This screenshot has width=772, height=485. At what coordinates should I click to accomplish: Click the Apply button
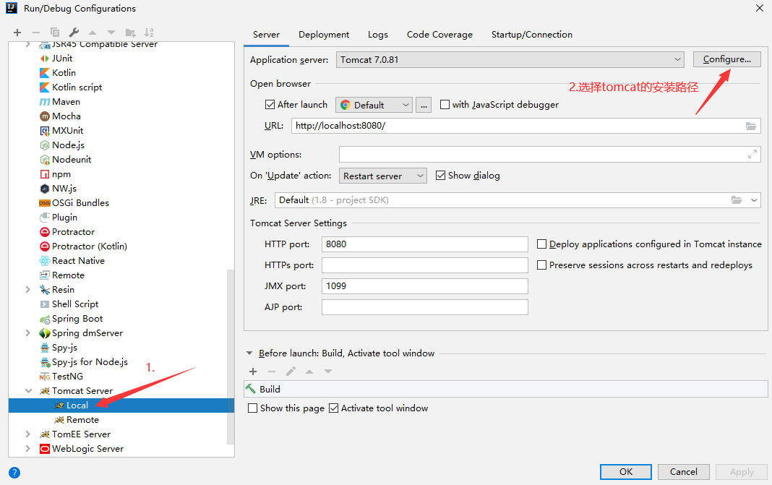[742, 472]
